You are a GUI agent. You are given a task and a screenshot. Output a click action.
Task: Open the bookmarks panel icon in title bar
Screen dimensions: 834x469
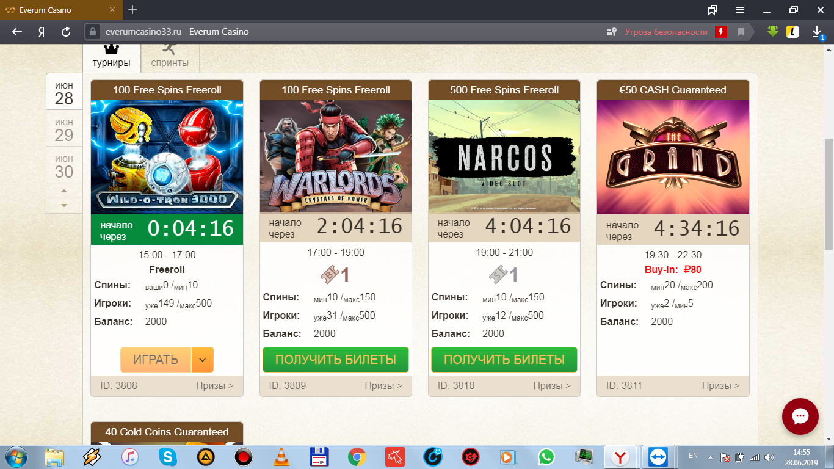coord(713,10)
